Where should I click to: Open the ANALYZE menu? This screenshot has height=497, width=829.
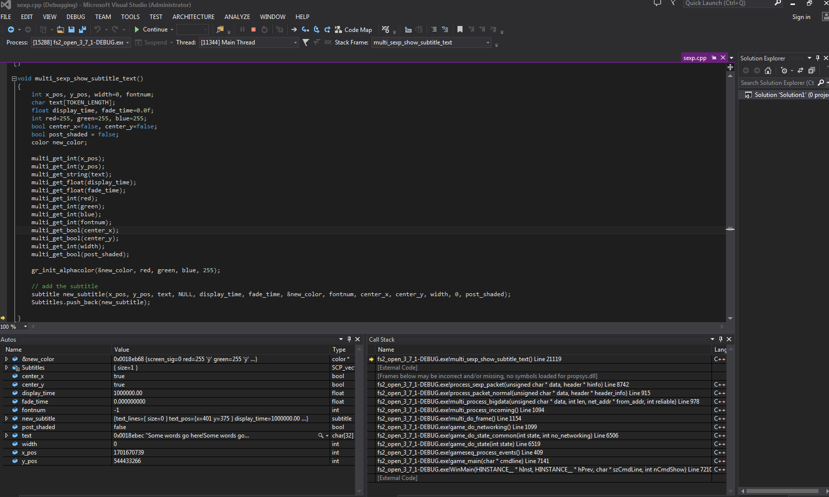pos(237,16)
